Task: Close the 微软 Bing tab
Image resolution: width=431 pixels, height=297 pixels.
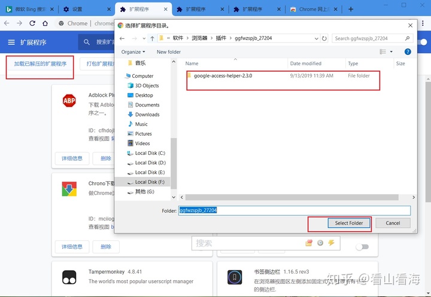Action: [x=52, y=10]
